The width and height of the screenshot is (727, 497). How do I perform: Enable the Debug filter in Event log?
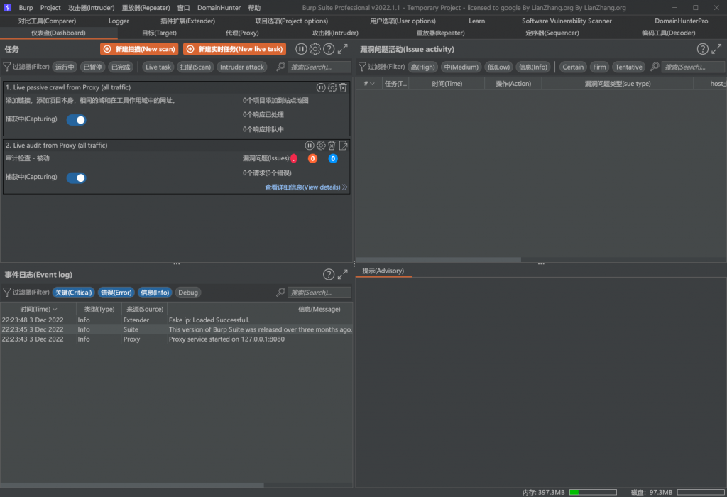pyautogui.click(x=188, y=293)
